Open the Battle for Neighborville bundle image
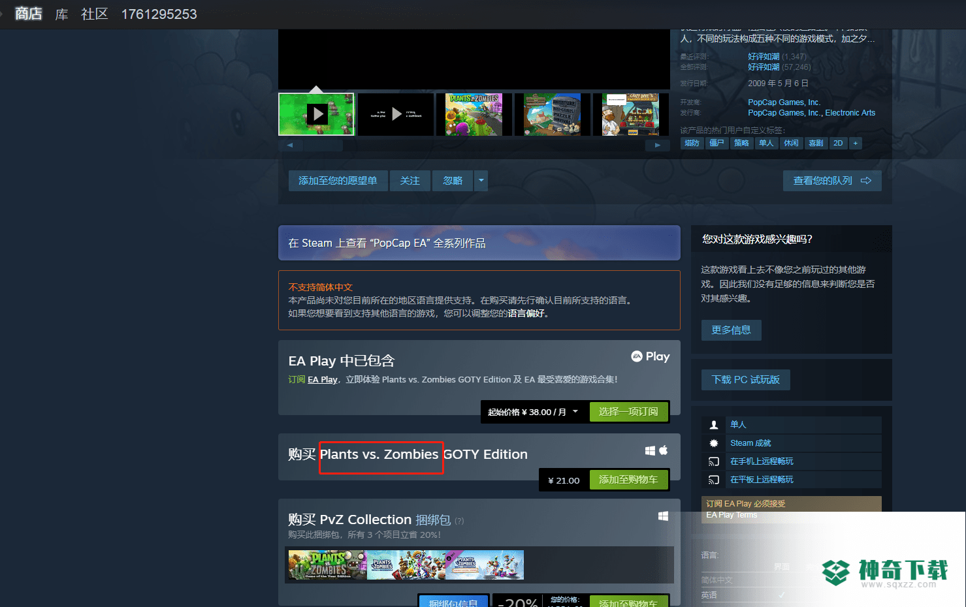The image size is (966, 607). 485,565
